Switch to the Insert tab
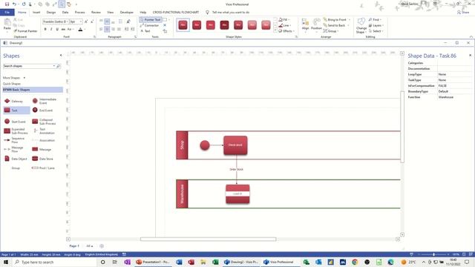This screenshot has width=475, height=267. [36, 13]
